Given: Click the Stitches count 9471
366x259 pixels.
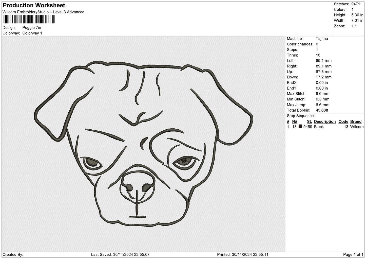Looking at the screenshot, I should click(356, 4).
